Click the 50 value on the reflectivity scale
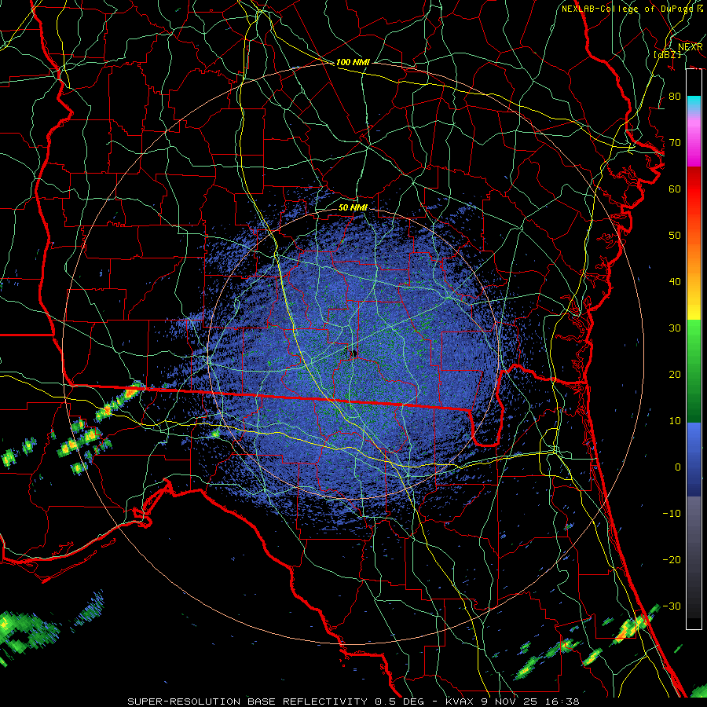Viewport: 707px width, 707px height. (x=675, y=236)
